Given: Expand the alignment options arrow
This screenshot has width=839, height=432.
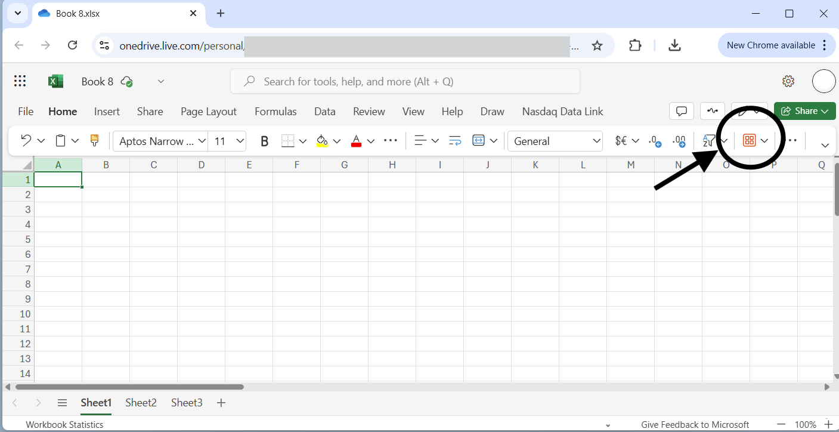Looking at the screenshot, I should (435, 141).
